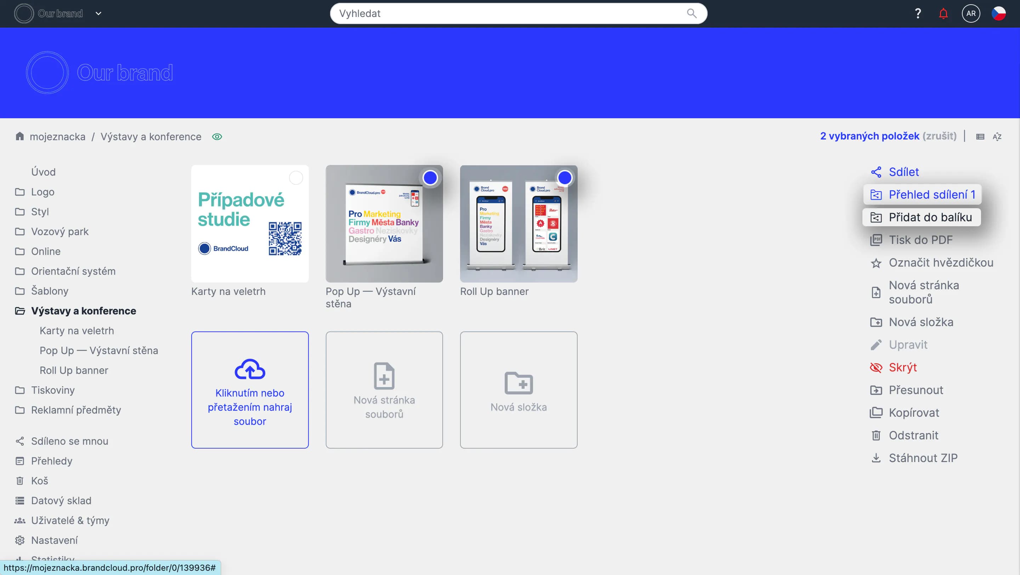Open Roll Up banner thumbnail
Image resolution: width=1020 pixels, height=575 pixels.
[x=518, y=224]
